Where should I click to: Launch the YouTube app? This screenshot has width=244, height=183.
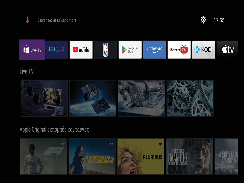click(x=81, y=50)
